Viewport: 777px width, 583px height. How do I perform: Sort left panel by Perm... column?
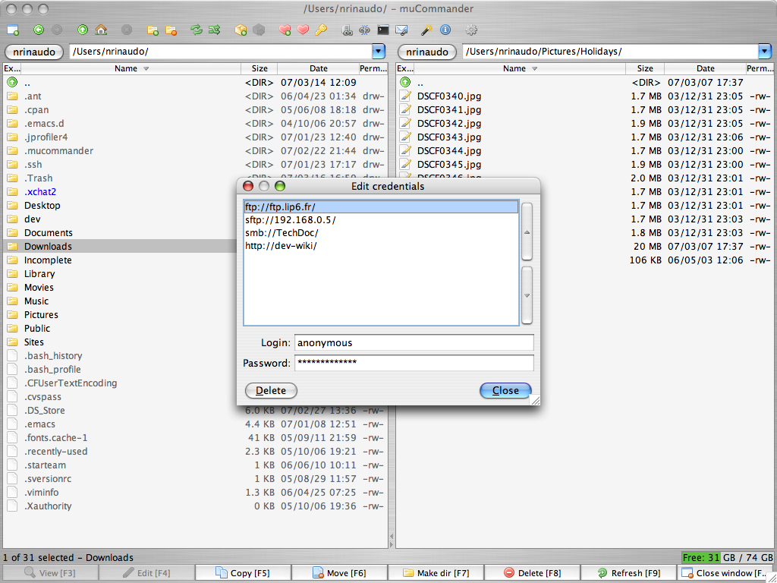pyautogui.click(x=373, y=68)
